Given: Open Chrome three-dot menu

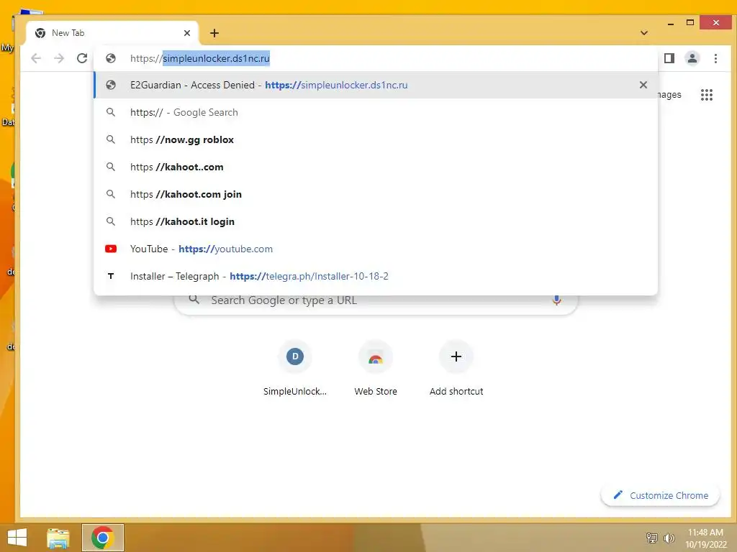Looking at the screenshot, I should (x=715, y=58).
